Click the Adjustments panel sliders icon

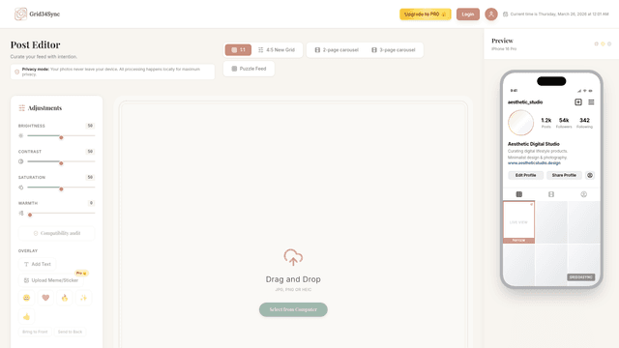coord(21,108)
